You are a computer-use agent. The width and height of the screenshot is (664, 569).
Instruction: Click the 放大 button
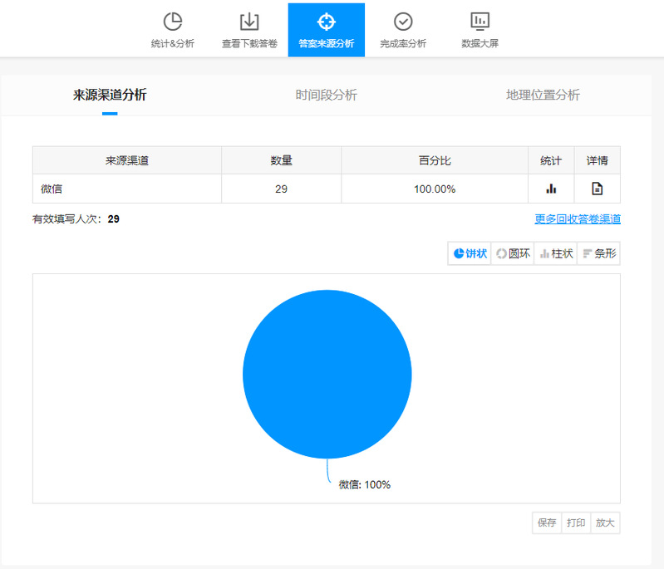pos(605,522)
